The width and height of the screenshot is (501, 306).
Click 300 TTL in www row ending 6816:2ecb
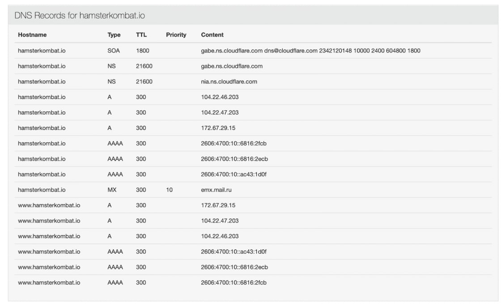pos(141,267)
